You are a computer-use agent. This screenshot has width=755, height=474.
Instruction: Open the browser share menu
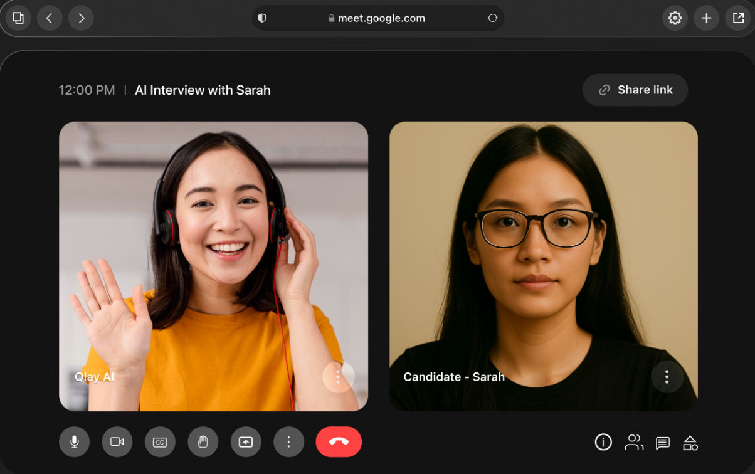(737, 18)
